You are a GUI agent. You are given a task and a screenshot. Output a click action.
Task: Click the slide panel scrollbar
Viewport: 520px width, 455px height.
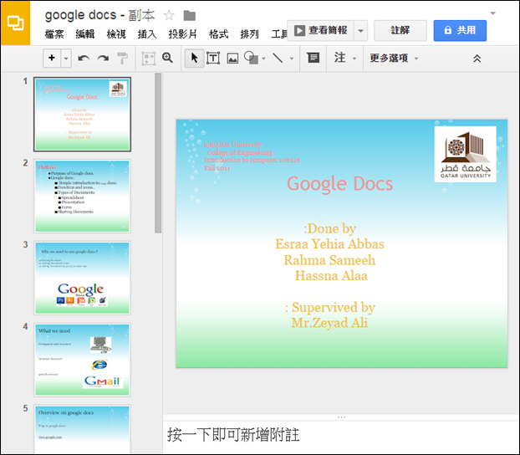158,153
